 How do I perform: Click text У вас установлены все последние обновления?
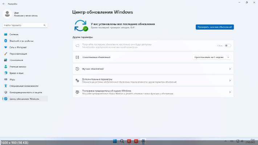123,24
